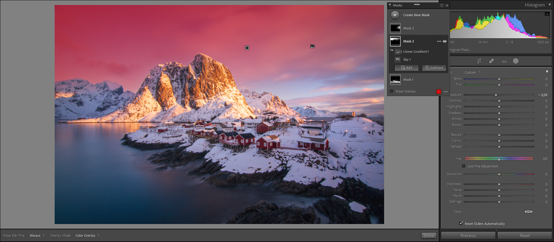This screenshot has width=554, height=242.
Task: Click the Sharpness slider handle
Action: pos(499,184)
